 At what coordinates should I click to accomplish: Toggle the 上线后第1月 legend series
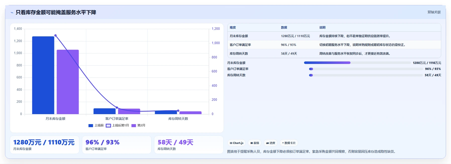[x=117, y=125]
